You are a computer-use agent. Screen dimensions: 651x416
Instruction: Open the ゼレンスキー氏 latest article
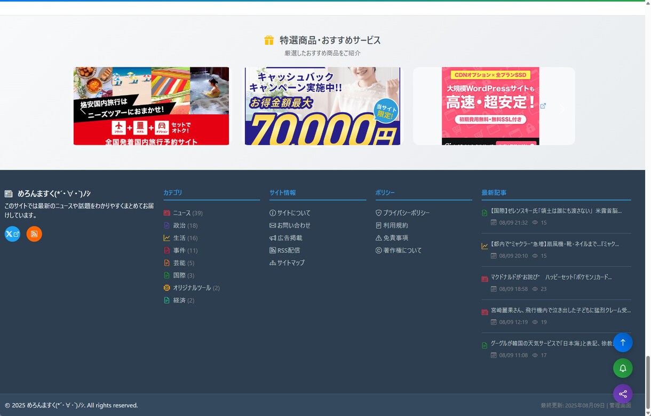(x=556, y=211)
